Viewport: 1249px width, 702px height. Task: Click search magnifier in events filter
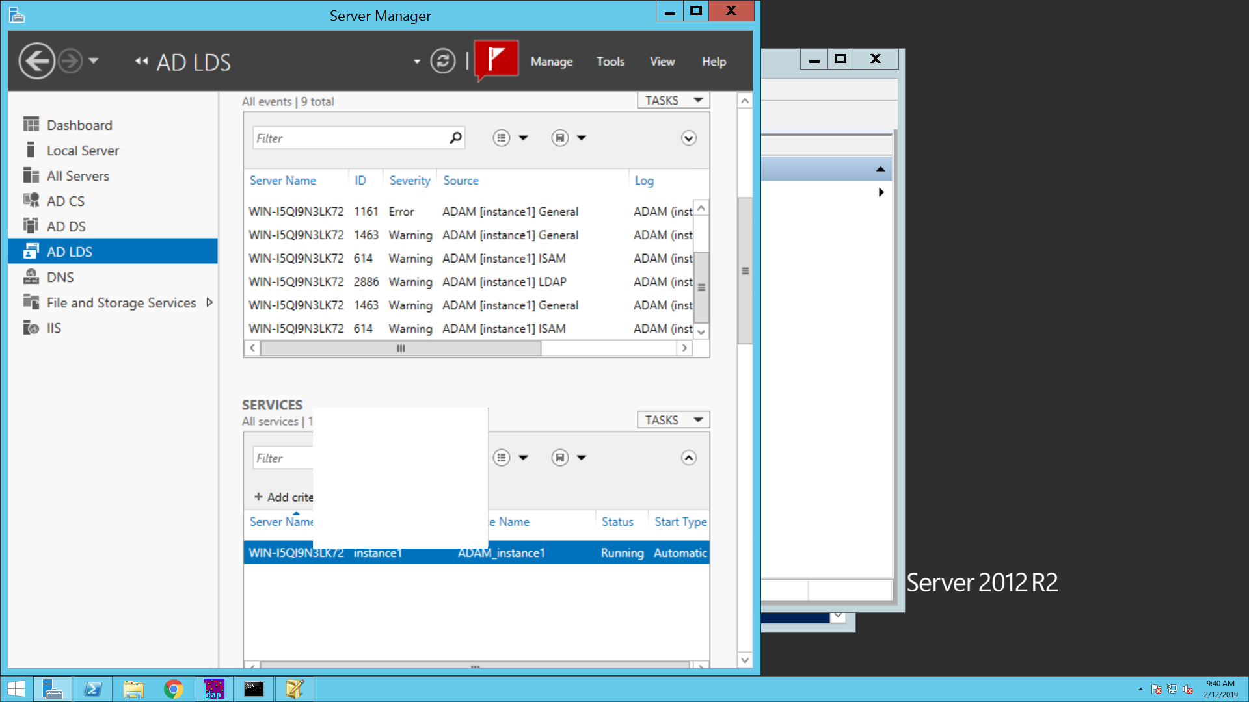pos(455,138)
